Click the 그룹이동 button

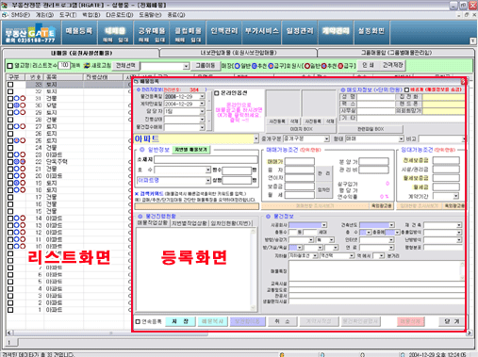(x=206, y=65)
